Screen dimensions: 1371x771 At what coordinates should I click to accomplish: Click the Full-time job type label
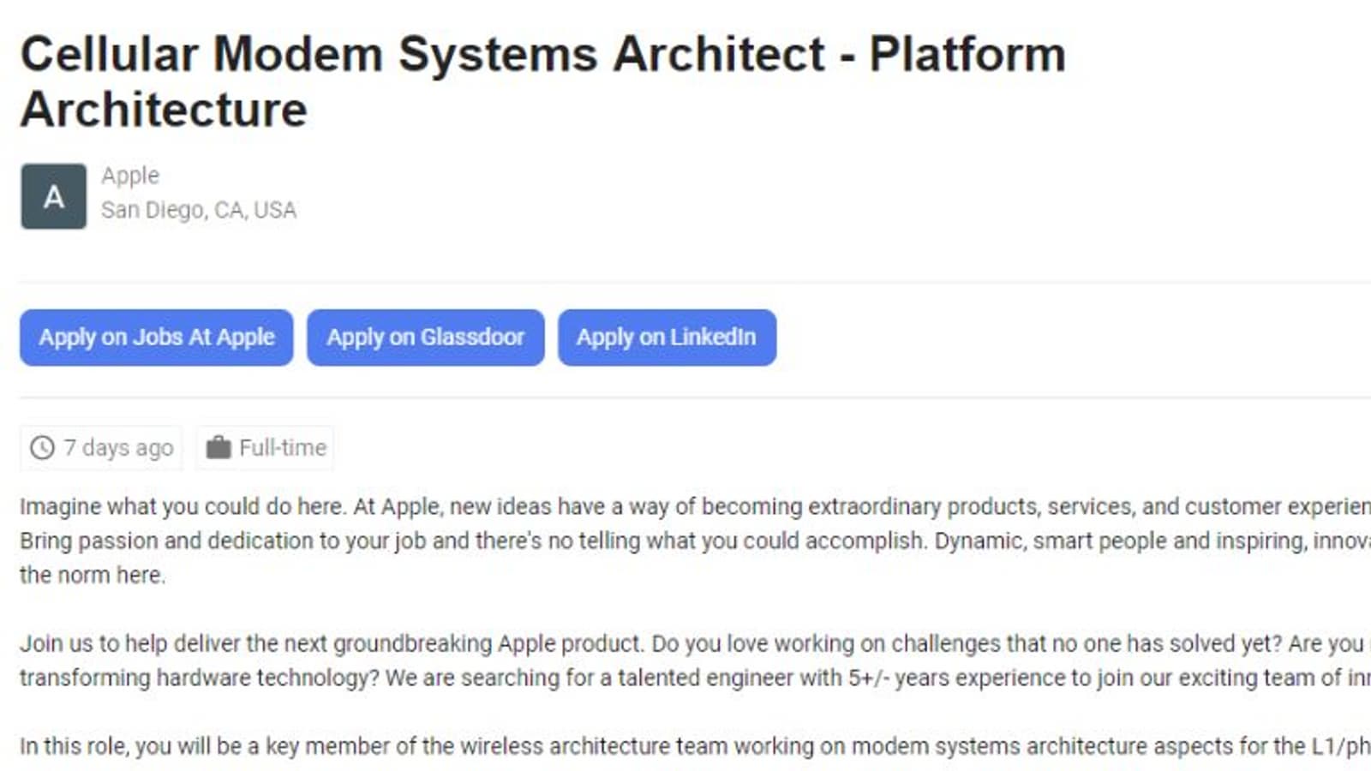(x=283, y=448)
